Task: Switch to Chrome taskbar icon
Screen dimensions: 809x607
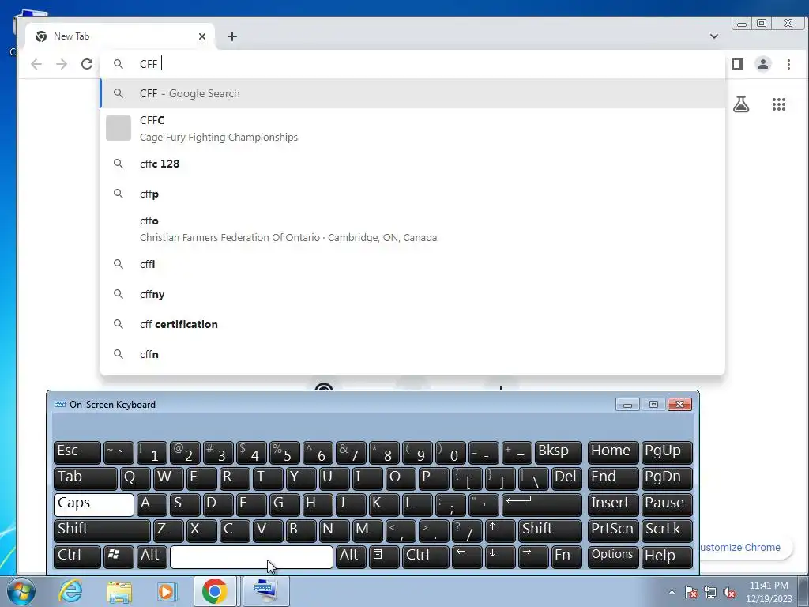Action: [215, 591]
